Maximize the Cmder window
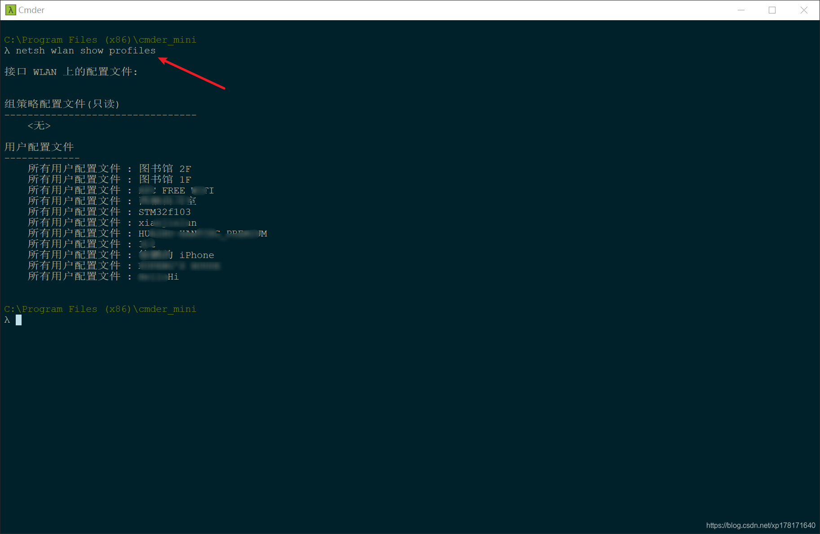The width and height of the screenshot is (820, 534). (x=772, y=10)
